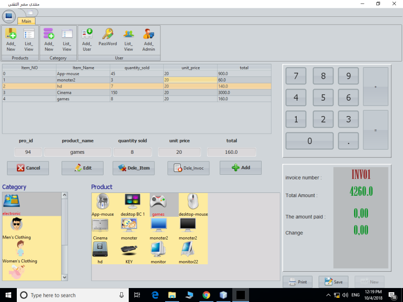Open List View in Category group

[67, 40]
